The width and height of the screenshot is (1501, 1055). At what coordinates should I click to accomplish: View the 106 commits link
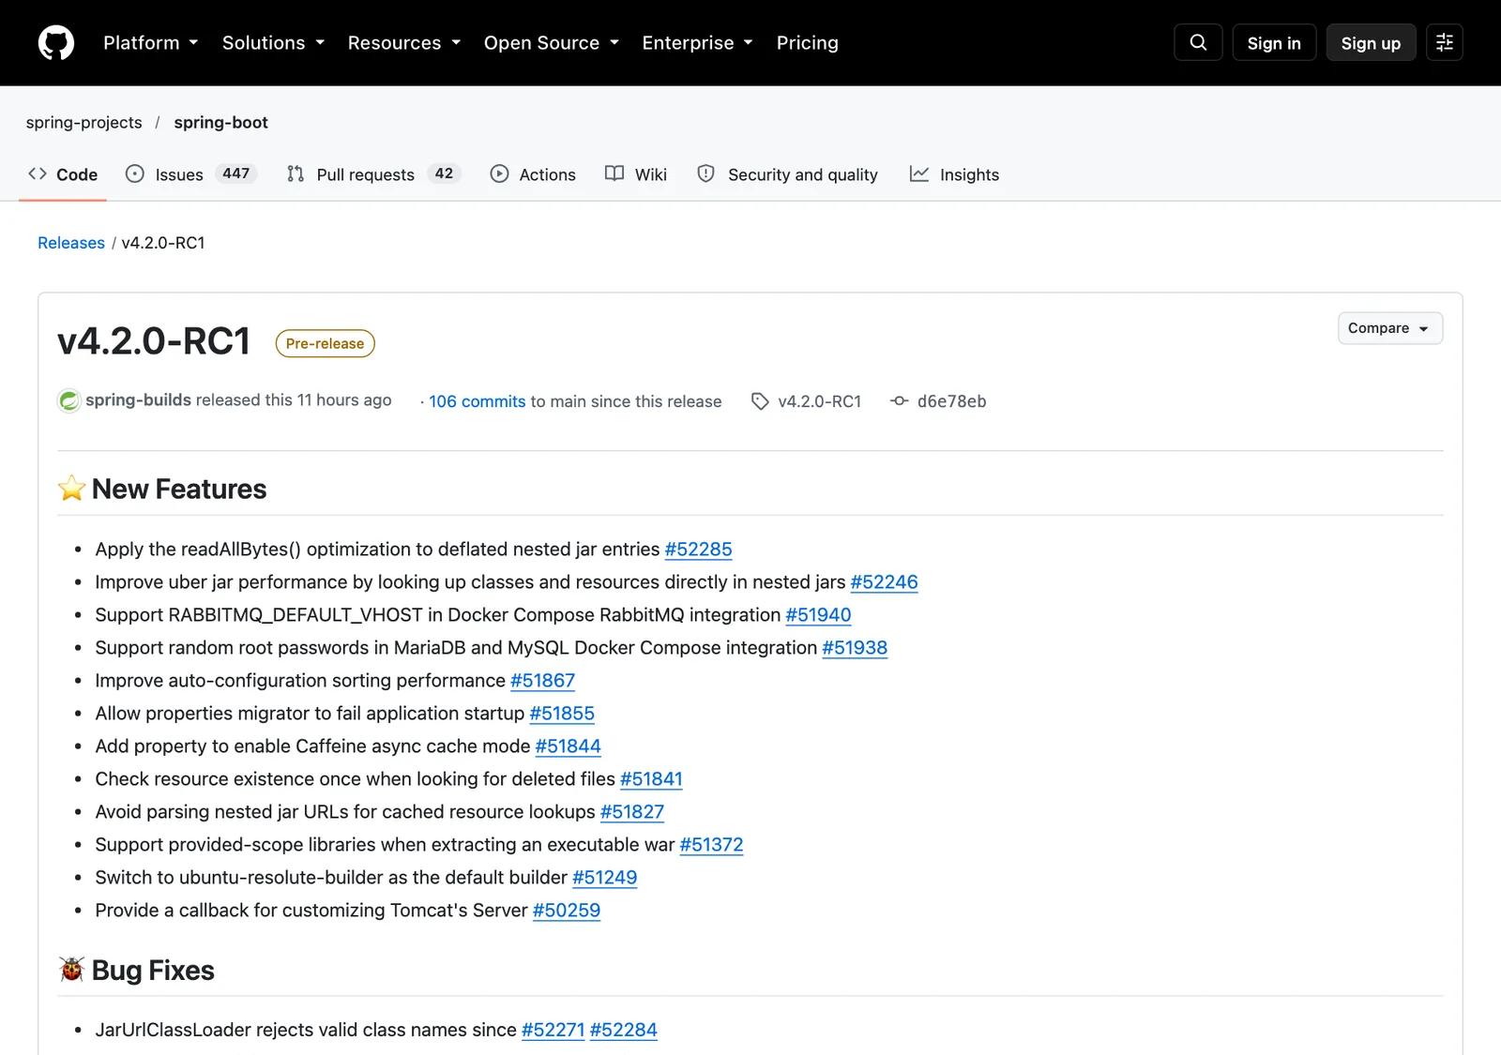(x=478, y=401)
